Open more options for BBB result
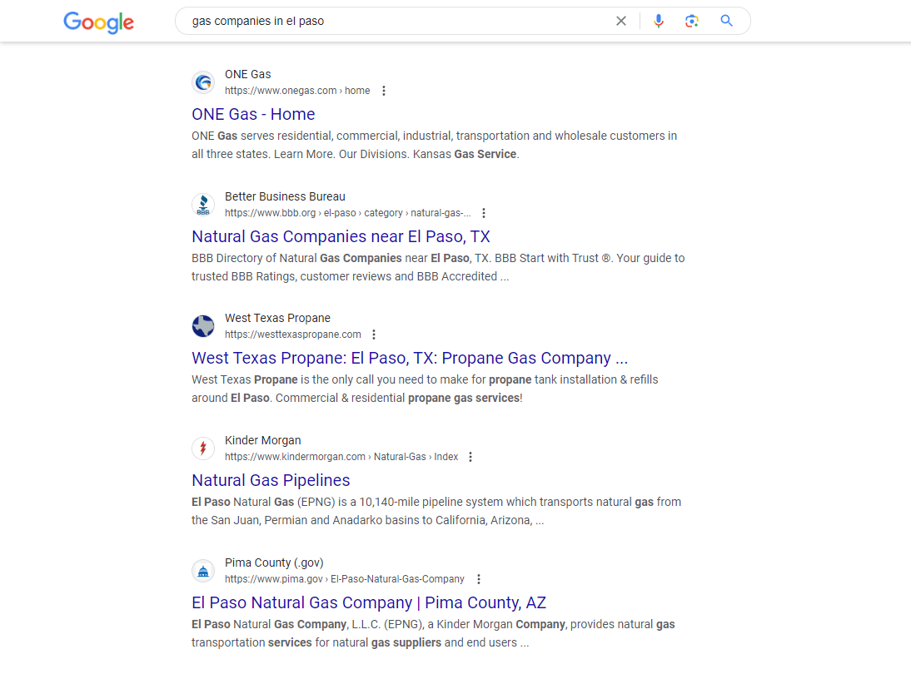The image size is (911, 674). point(484,213)
